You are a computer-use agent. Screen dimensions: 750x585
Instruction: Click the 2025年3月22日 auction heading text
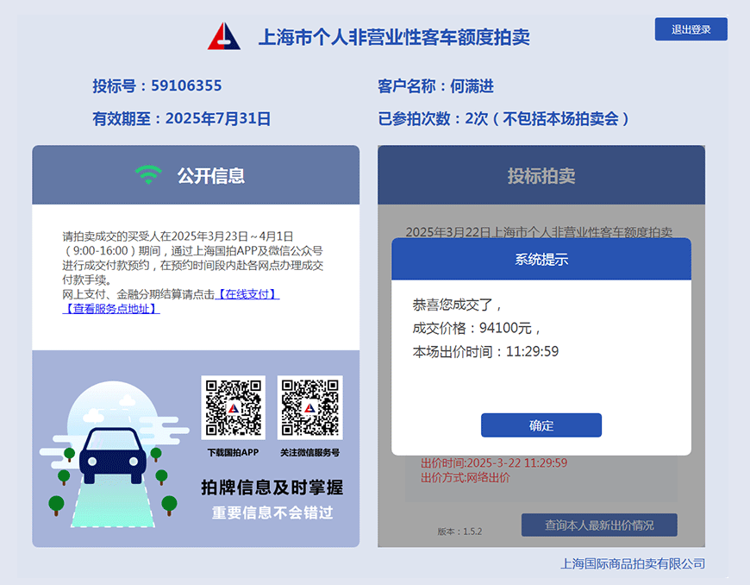539,232
